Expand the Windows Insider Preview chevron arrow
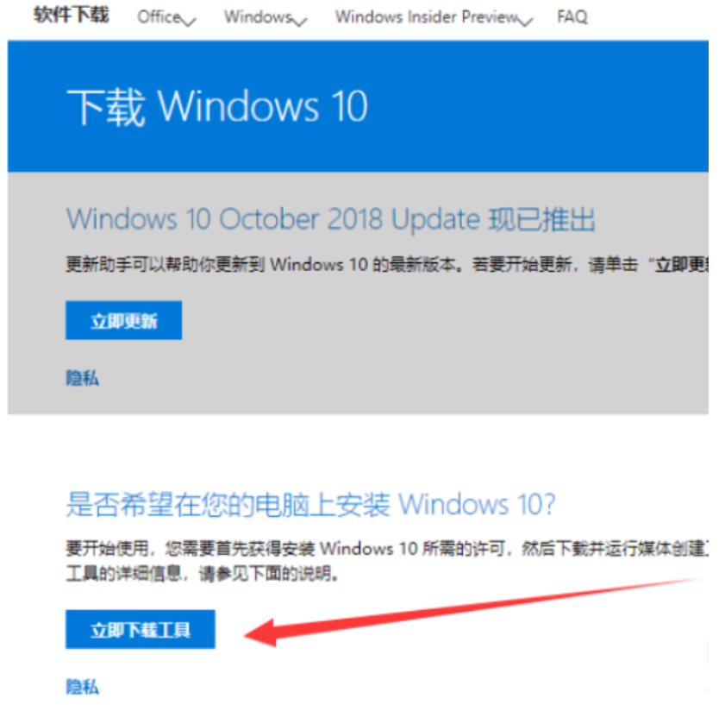 525,22
